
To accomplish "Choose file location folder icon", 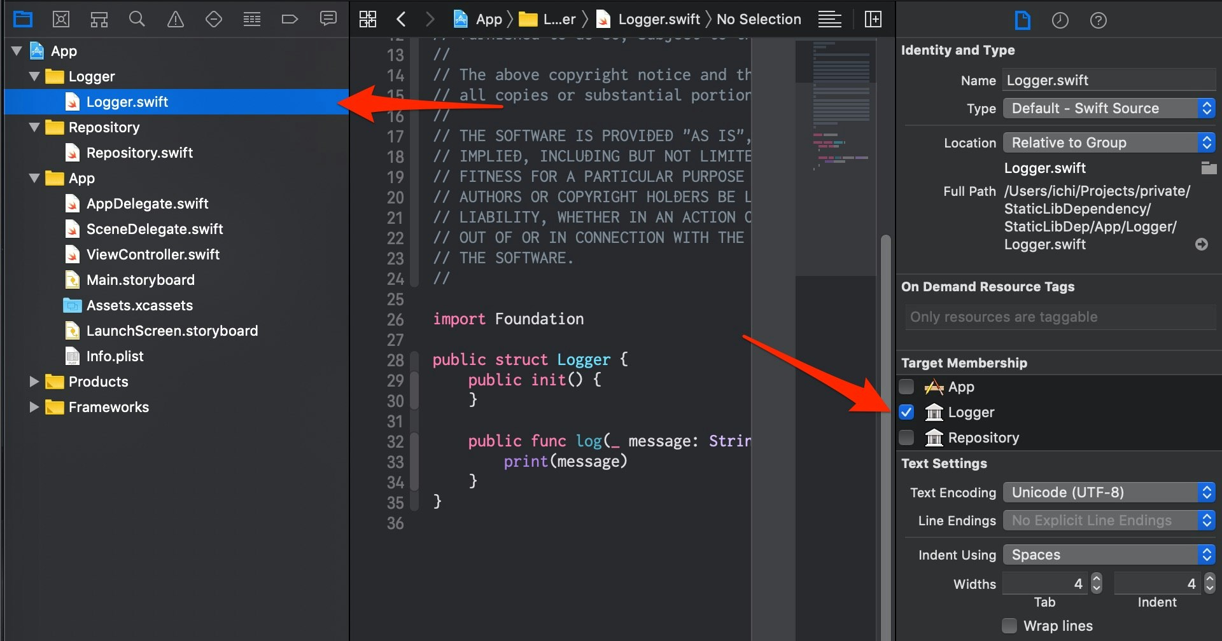I will point(1209,168).
